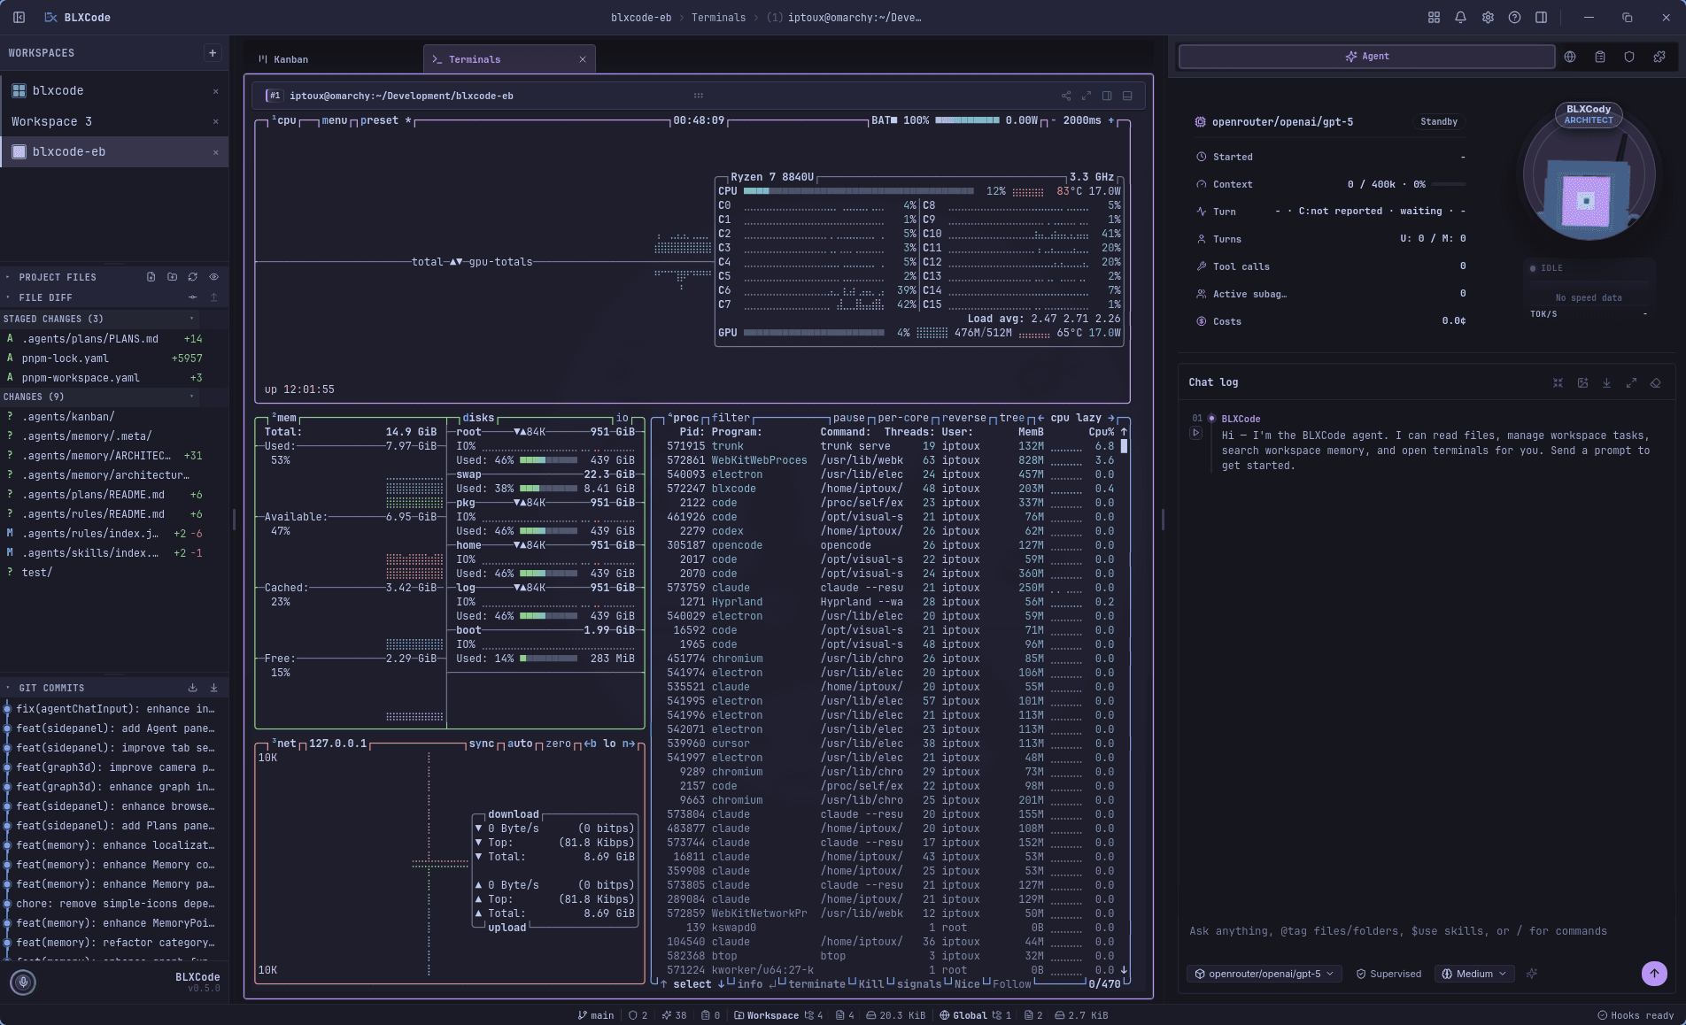This screenshot has width=1686, height=1025.
Task: Open the blxcode workspace
Action: coord(114,91)
